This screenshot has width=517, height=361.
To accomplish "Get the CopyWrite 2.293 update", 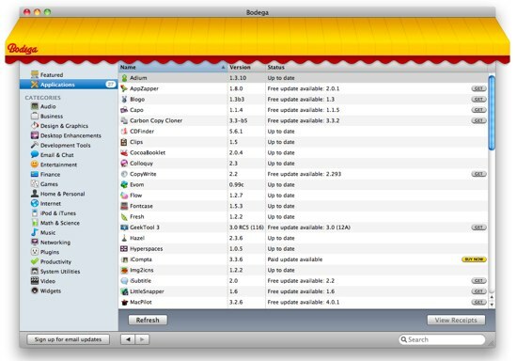I will click(478, 174).
